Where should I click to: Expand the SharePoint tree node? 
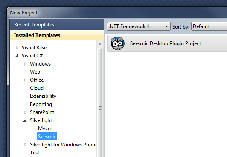point(25,112)
